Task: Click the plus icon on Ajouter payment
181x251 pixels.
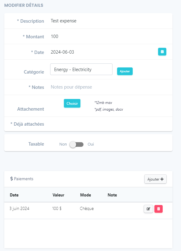Action: point(162,179)
